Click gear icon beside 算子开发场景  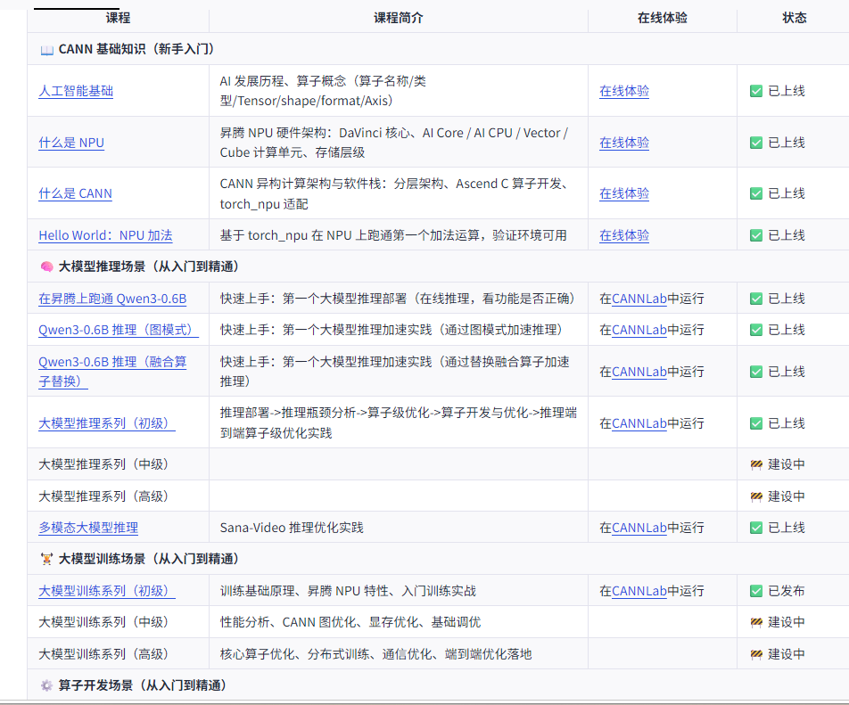[x=46, y=685]
